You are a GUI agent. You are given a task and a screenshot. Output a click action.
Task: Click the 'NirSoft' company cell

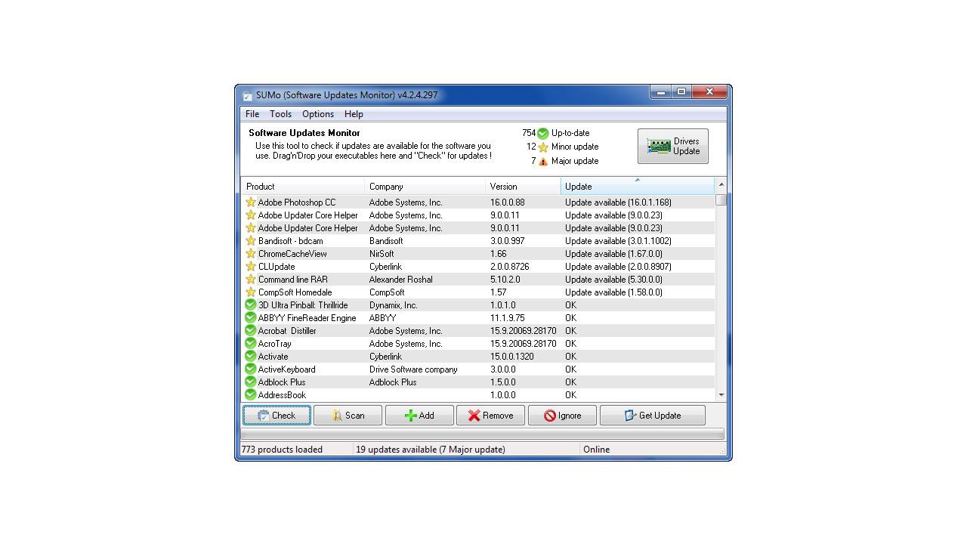coord(382,254)
